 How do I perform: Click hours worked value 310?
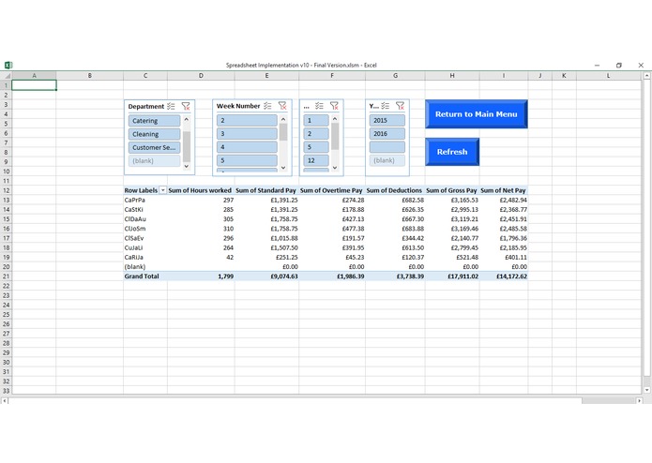click(228, 229)
